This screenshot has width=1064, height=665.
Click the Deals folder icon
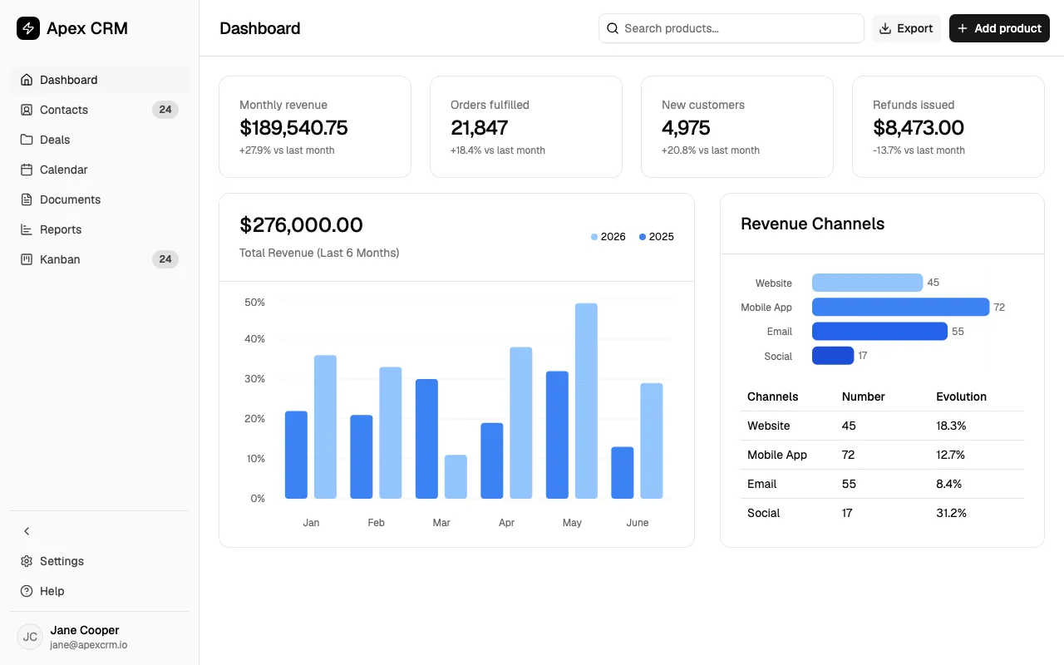[27, 140]
